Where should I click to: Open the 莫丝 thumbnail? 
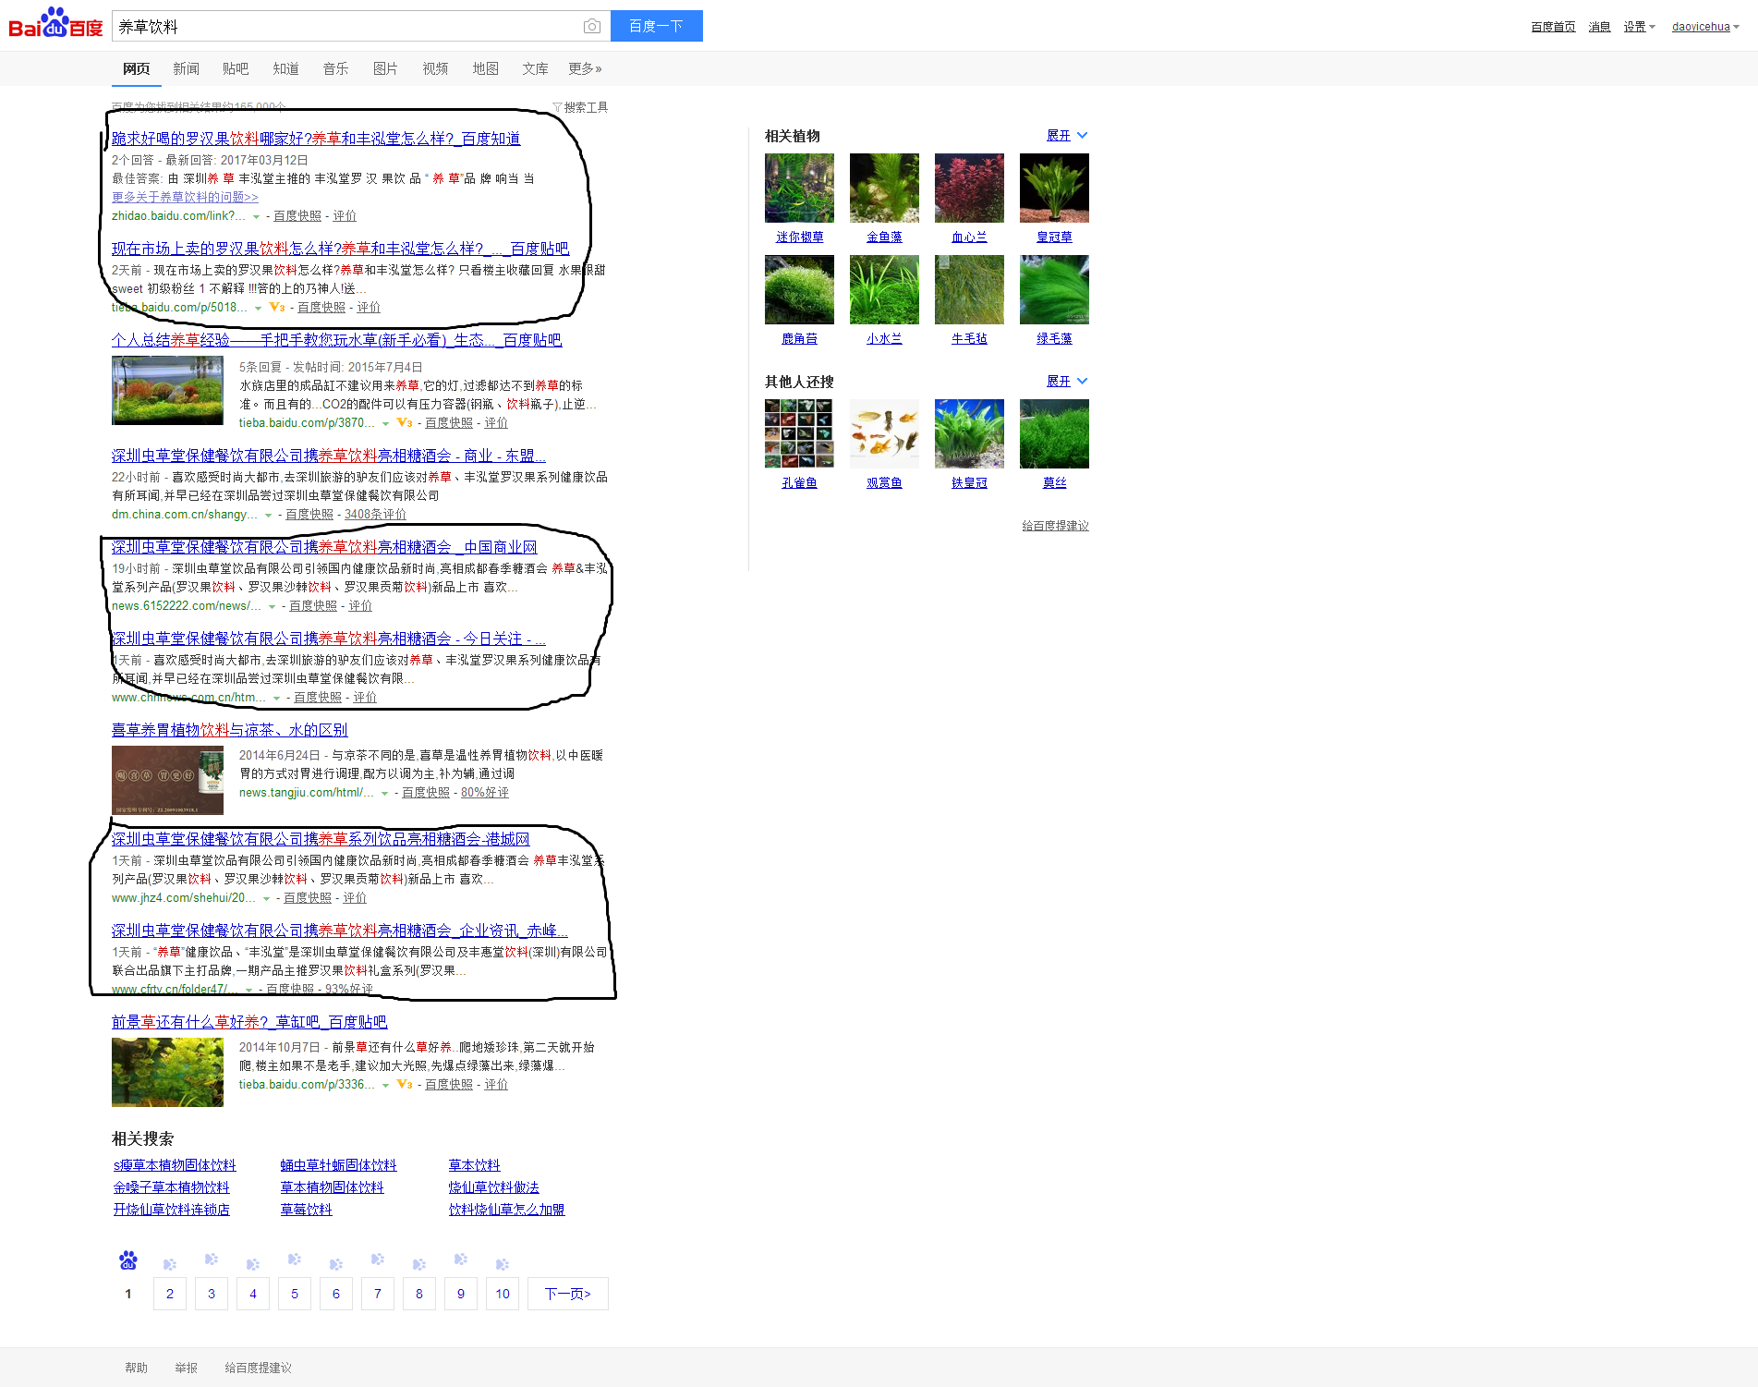(x=1054, y=433)
